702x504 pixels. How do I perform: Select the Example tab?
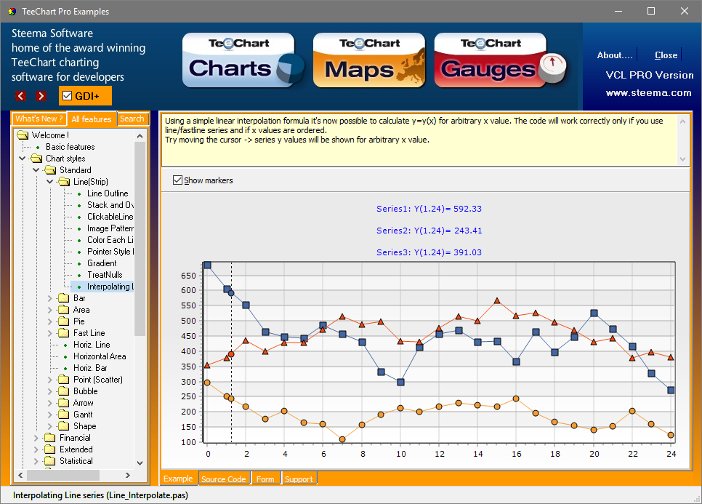click(x=178, y=479)
